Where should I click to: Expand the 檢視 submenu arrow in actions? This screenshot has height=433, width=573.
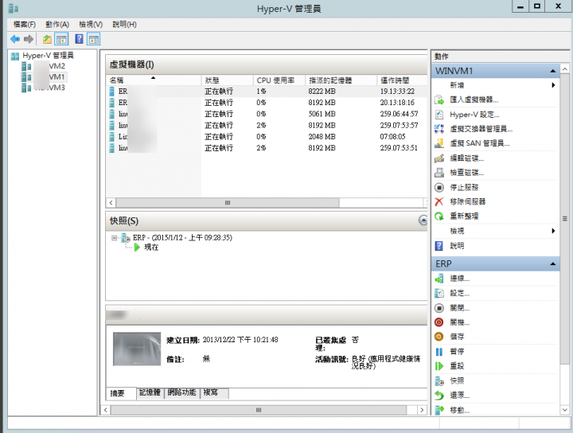point(553,231)
